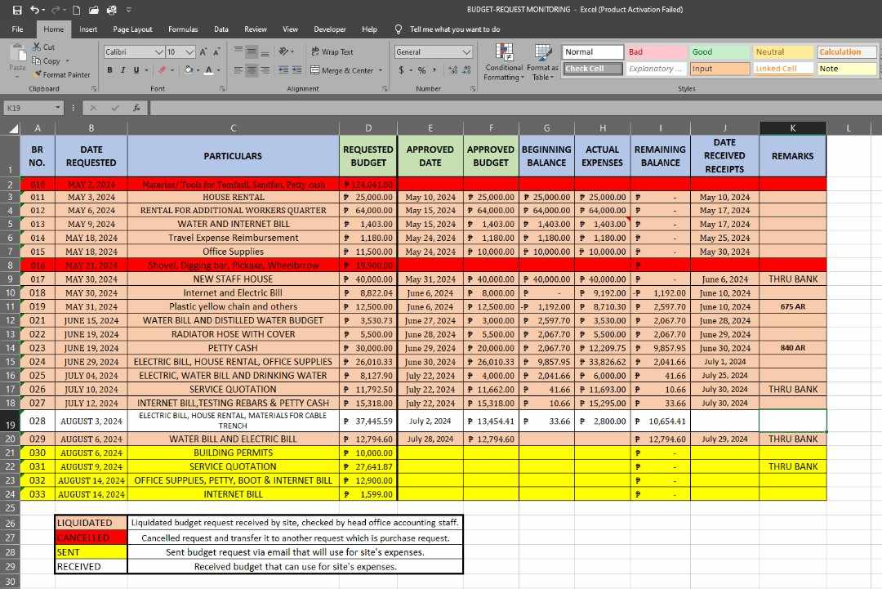
Task: Set middle vertical alignment
Action: click(x=252, y=51)
